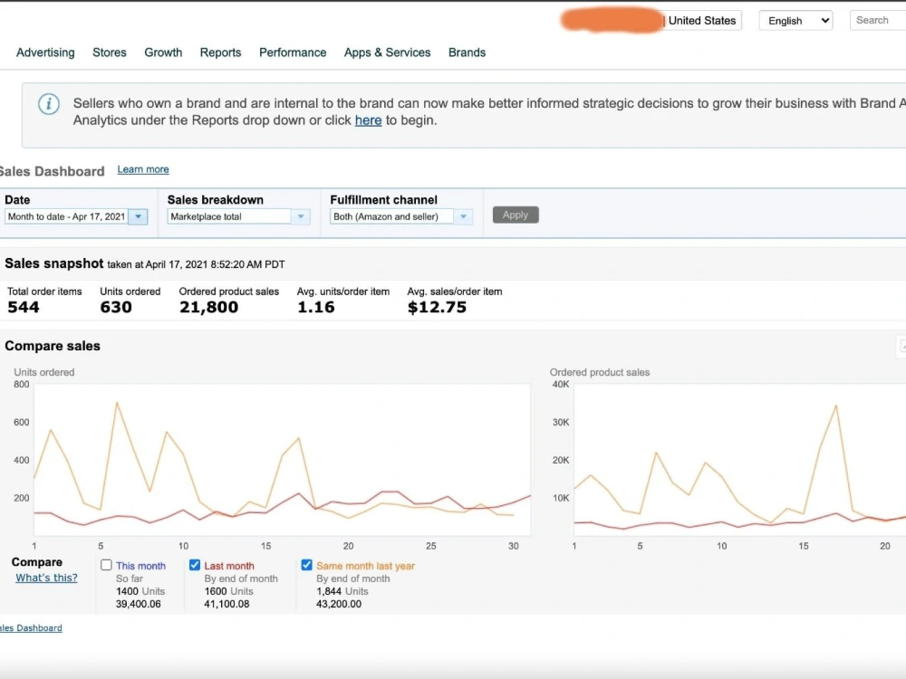This screenshot has width=906, height=679.
Task: Click the Compare sales heading
Action: pyautogui.click(x=53, y=346)
